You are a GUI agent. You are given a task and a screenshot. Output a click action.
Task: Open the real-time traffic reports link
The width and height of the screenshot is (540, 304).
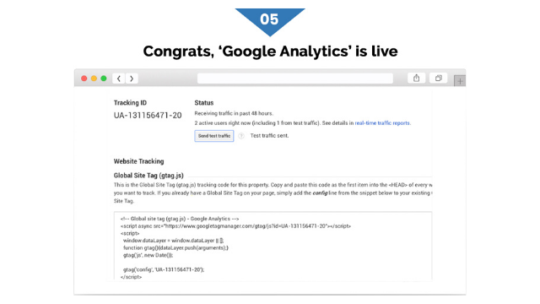382,123
